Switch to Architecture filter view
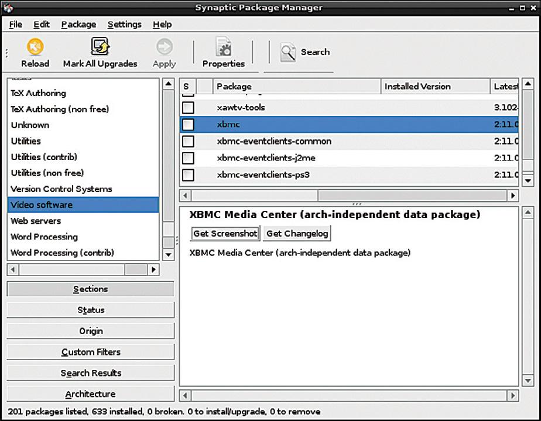 pyautogui.click(x=90, y=393)
